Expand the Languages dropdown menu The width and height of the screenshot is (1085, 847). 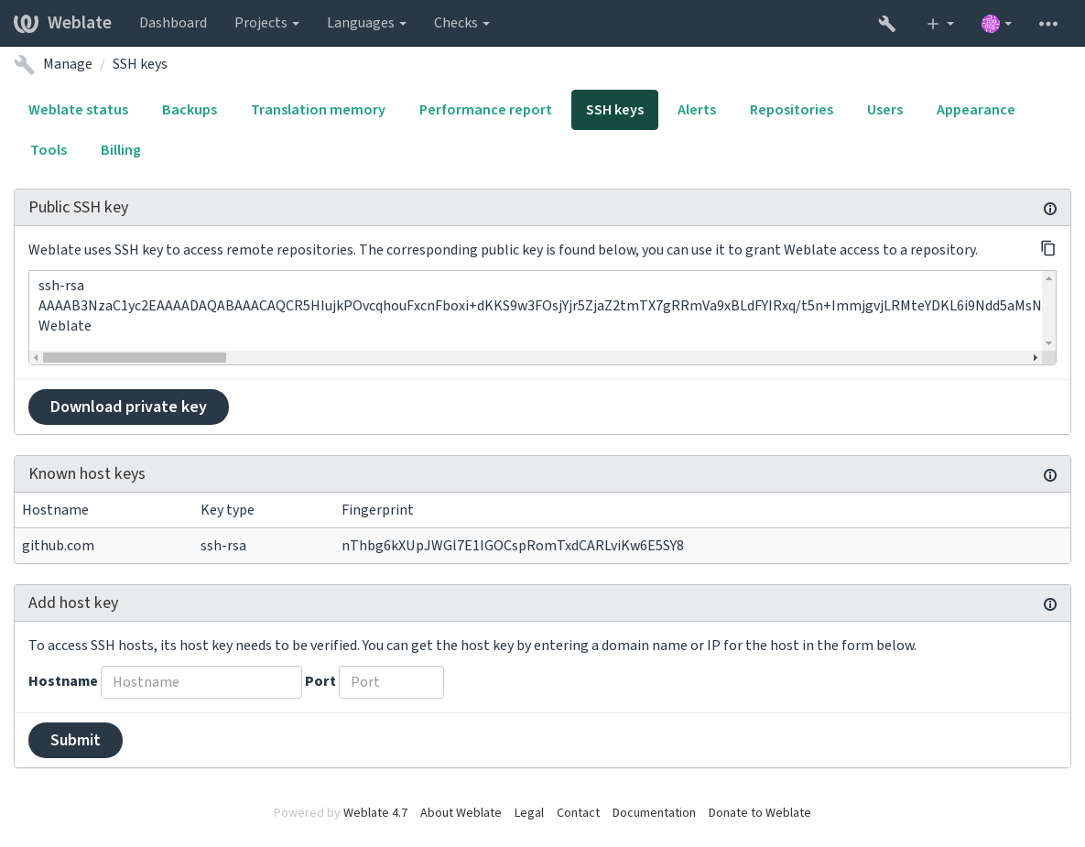(366, 23)
